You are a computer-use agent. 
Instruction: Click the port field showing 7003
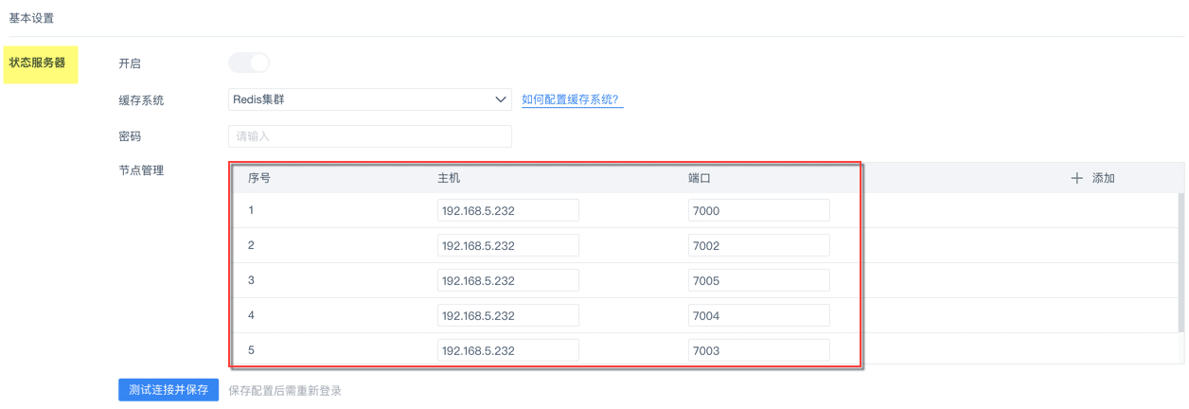758,350
